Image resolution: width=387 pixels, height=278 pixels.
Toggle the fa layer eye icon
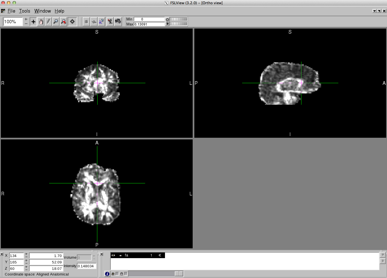[x=113, y=255]
